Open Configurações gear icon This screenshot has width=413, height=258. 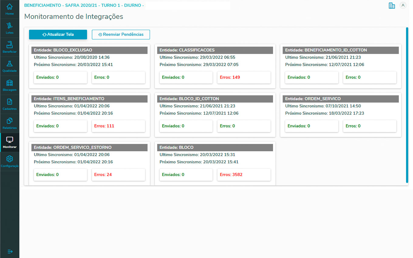click(9, 159)
